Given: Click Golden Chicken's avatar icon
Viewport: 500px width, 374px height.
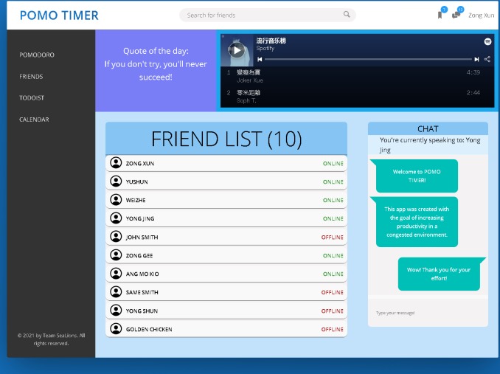Looking at the screenshot, I should (x=116, y=329).
